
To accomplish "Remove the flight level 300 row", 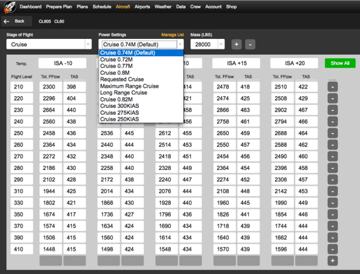I will [333, 190].
